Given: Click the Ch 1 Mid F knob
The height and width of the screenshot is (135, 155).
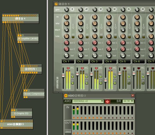Looking at the screenshot, I should 66,30.
